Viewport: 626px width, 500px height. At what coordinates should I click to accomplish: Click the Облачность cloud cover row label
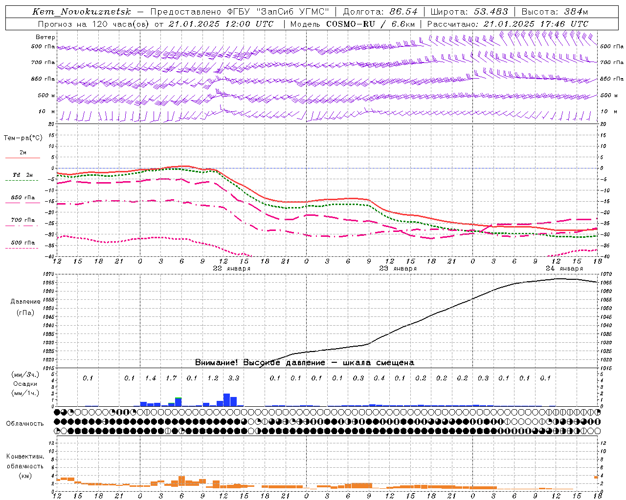[25, 423]
